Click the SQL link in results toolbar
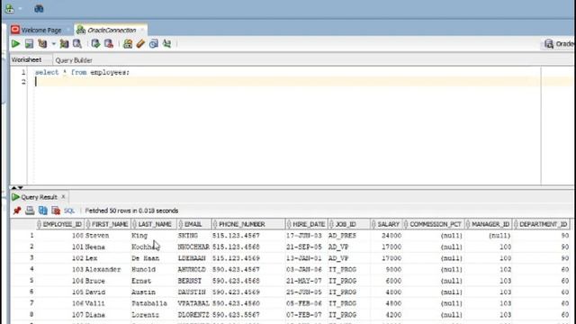 pos(69,211)
